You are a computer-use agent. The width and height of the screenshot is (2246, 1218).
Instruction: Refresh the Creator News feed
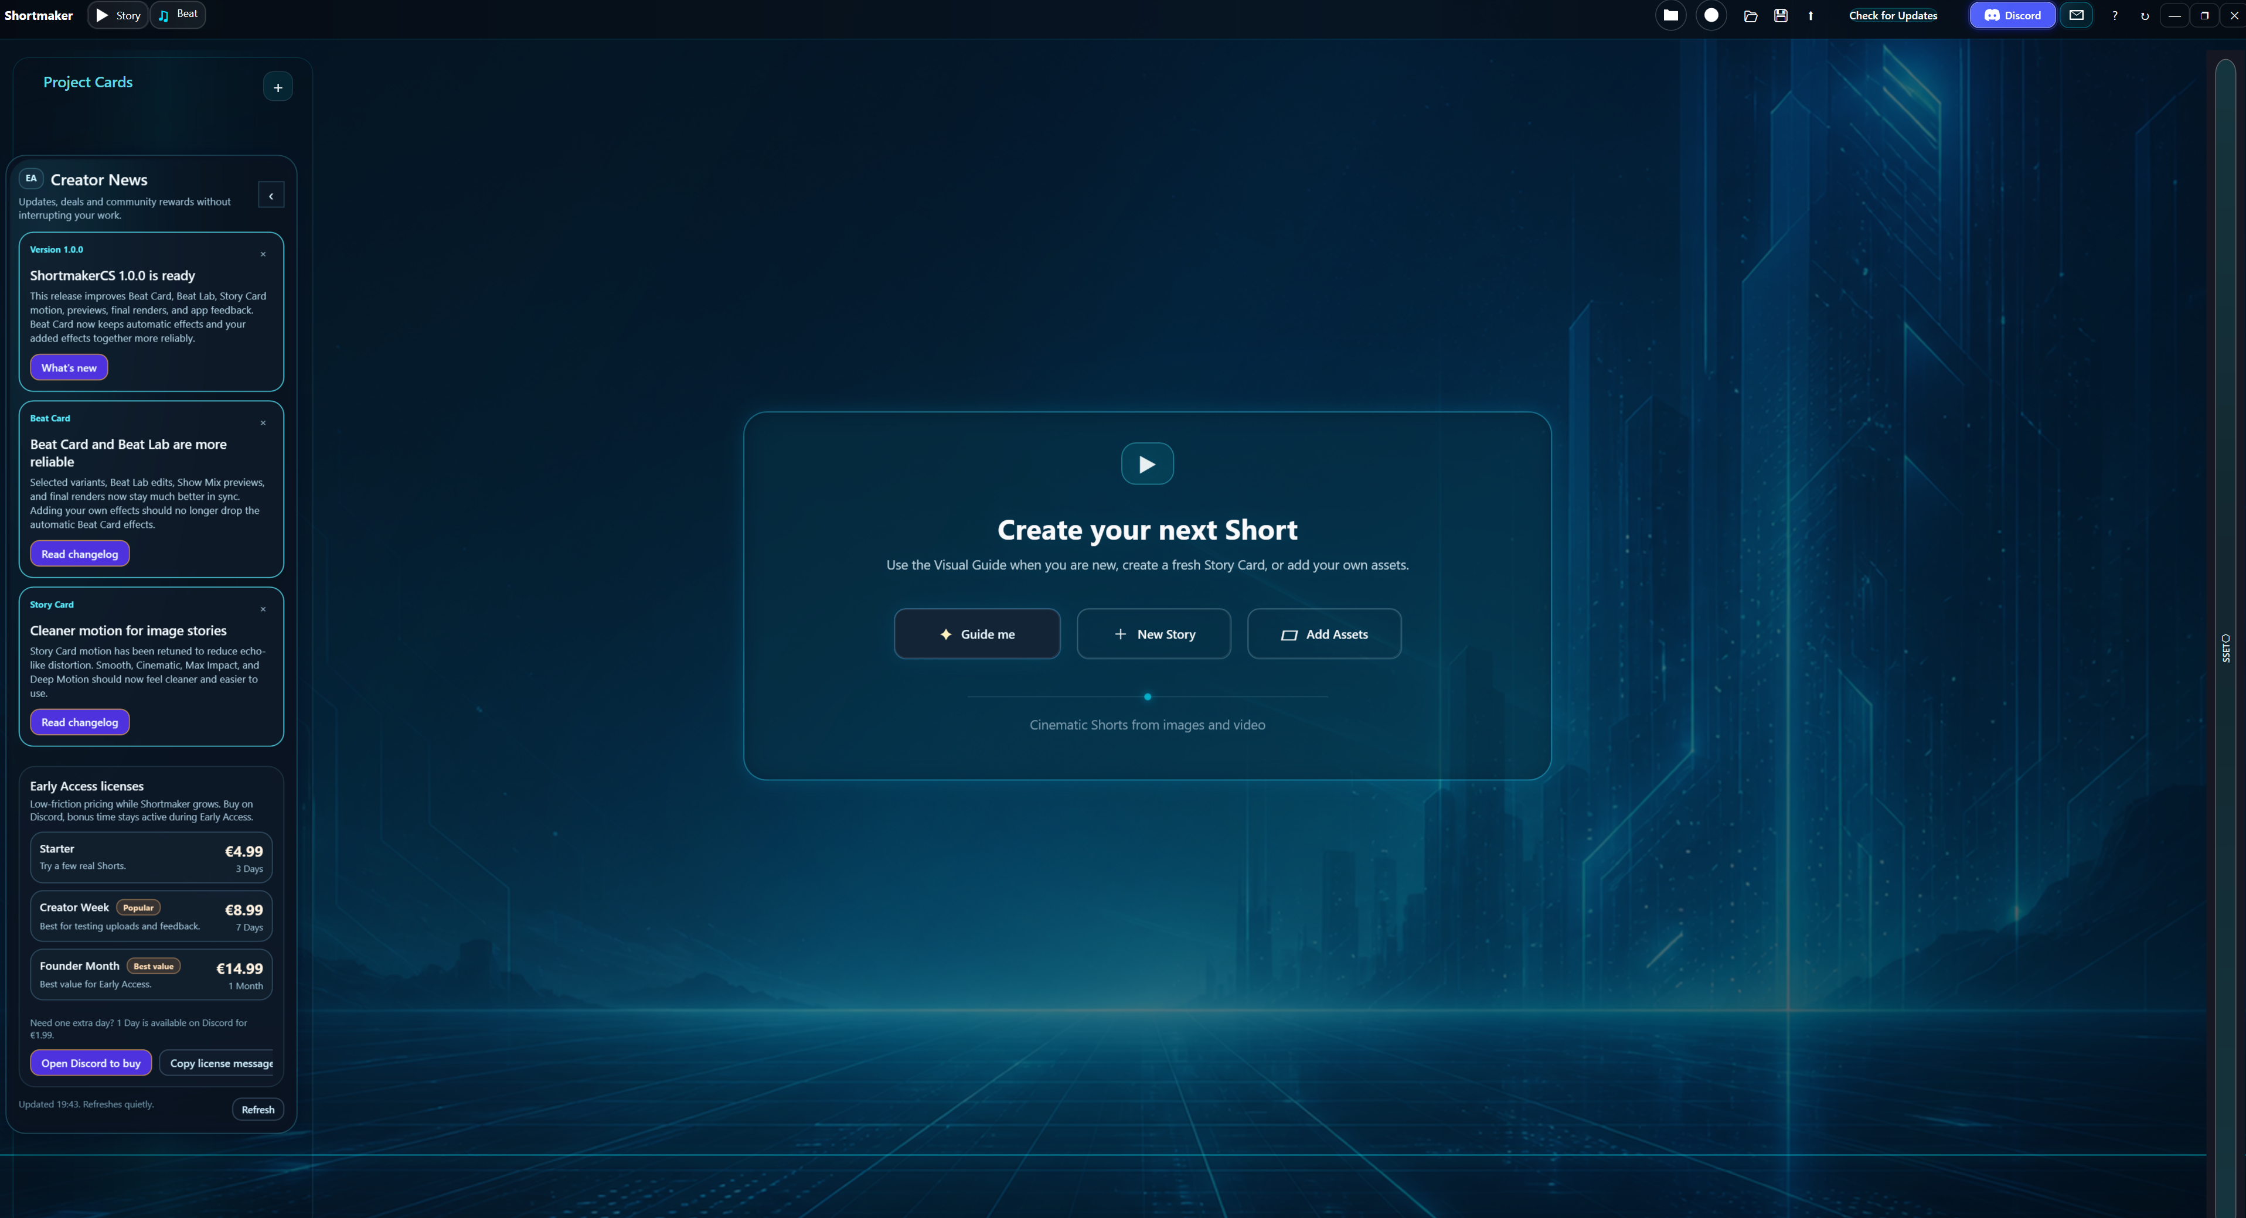pos(258,1110)
